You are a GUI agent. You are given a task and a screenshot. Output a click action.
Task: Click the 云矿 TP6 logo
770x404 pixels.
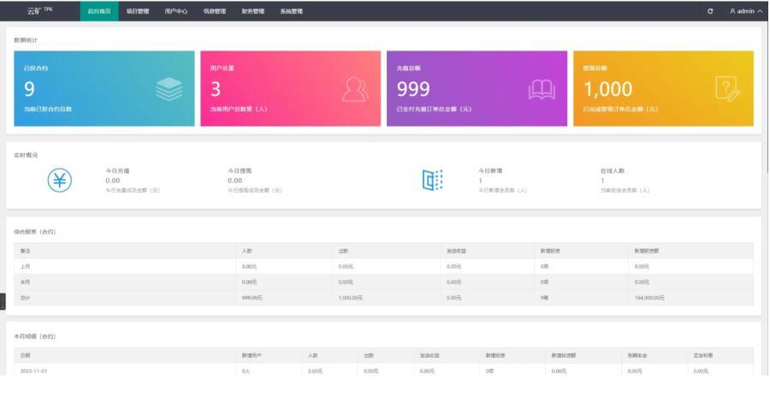(x=39, y=10)
